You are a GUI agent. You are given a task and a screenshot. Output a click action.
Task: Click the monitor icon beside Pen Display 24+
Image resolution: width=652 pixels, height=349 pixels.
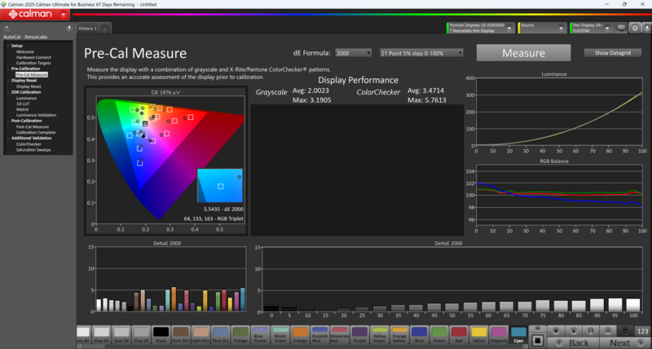(x=621, y=28)
